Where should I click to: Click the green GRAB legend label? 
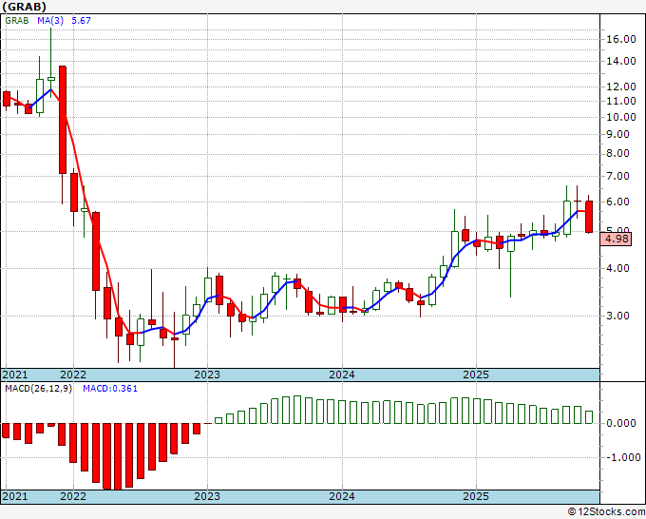pyautogui.click(x=17, y=21)
